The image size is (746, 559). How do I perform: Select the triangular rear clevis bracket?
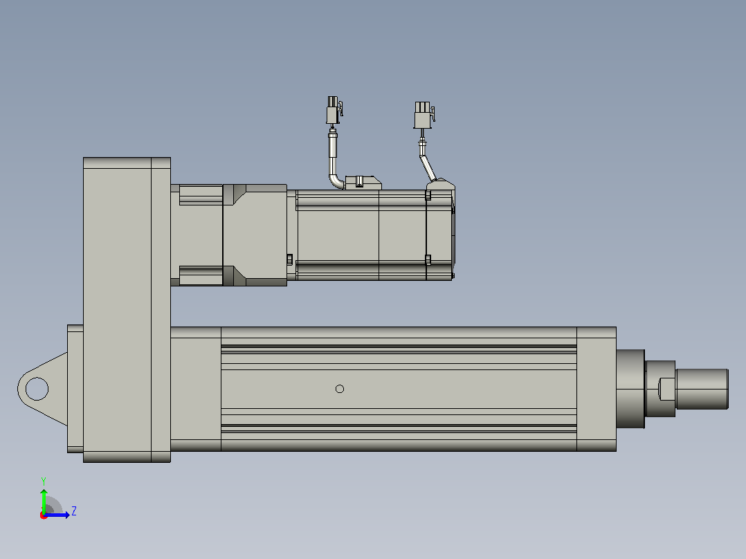42,389
